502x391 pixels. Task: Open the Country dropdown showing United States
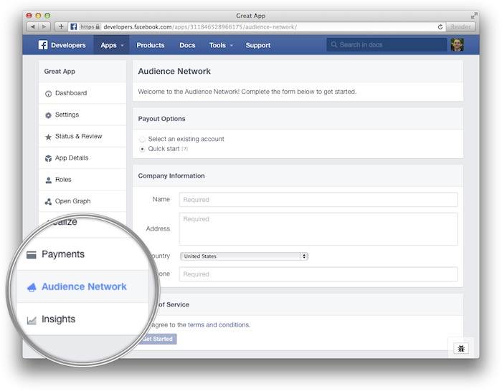(244, 256)
